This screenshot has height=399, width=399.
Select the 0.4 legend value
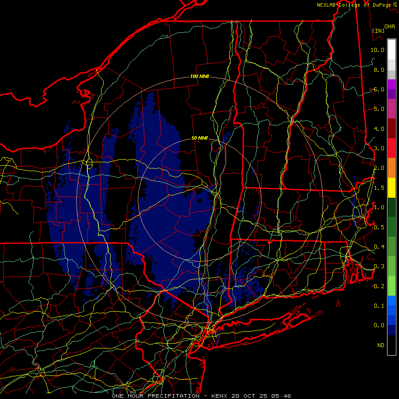coord(379,246)
